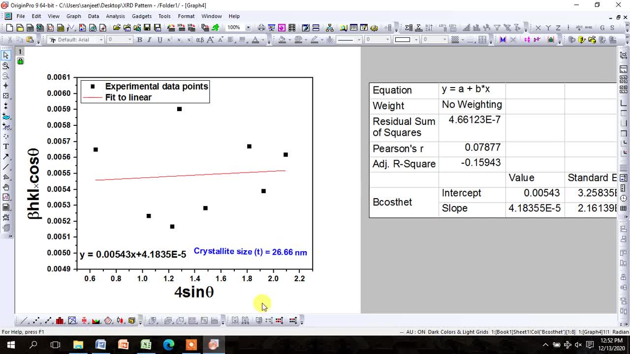Open the border style rectangle dropdown
The width and height of the screenshot is (630, 354).
[416, 40]
